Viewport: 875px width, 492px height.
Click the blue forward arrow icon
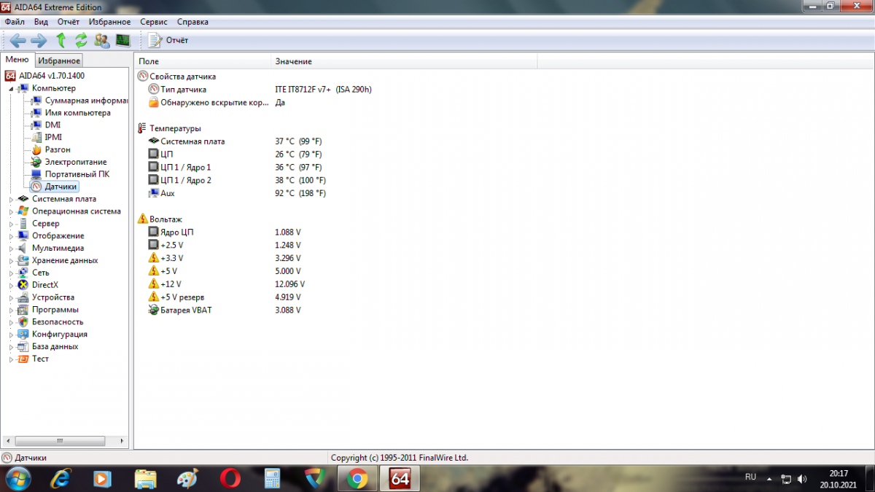point(39,40)
